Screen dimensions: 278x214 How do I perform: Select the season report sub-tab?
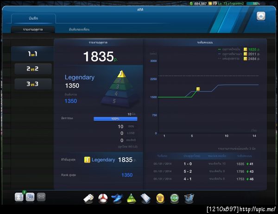pyautogui.click(x=33, y=30)
